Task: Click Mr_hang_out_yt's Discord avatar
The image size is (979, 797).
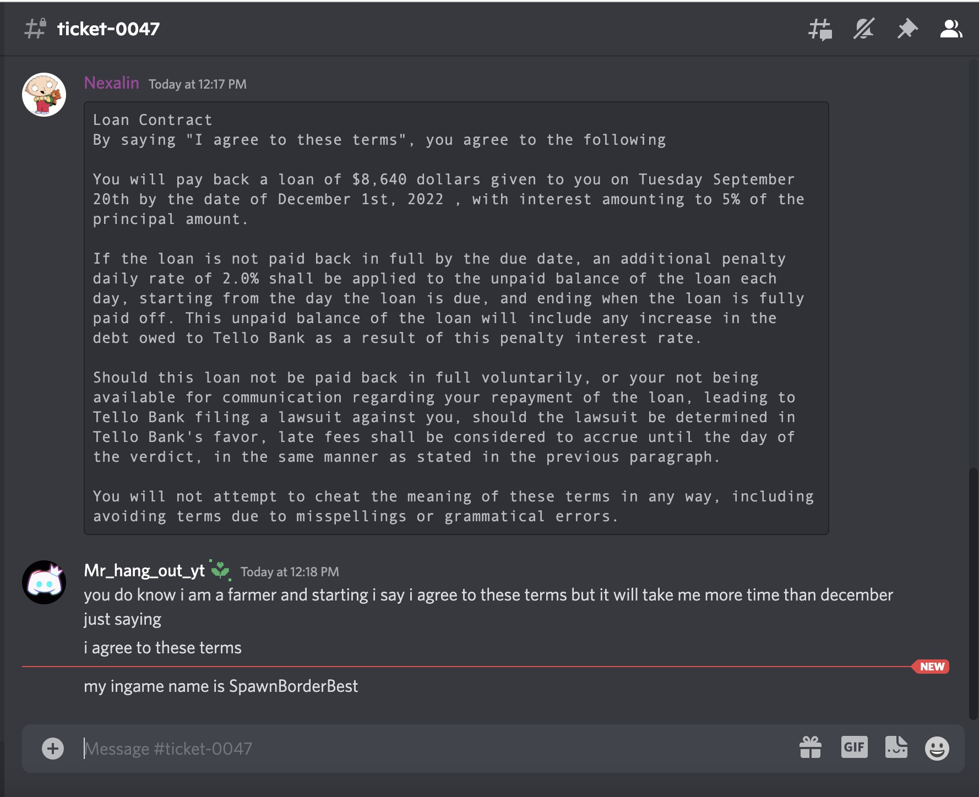Action: coord(44,582)
